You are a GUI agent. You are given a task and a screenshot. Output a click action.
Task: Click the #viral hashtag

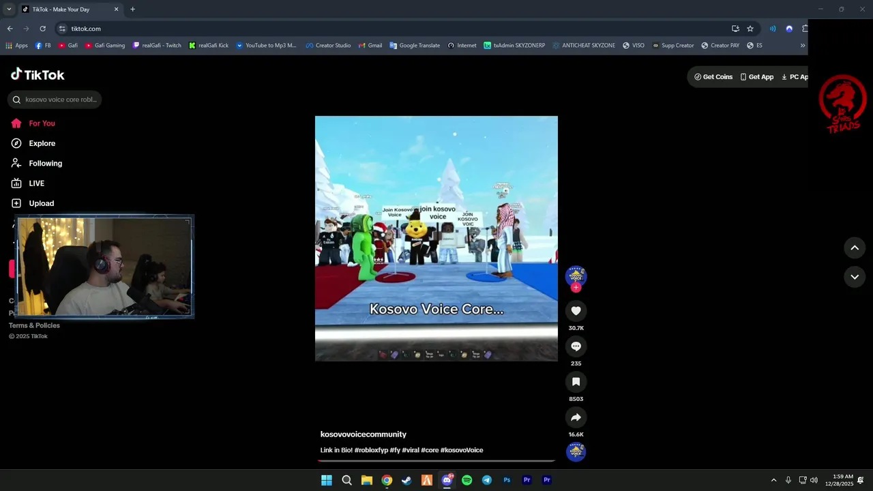[x=411, y=450]
